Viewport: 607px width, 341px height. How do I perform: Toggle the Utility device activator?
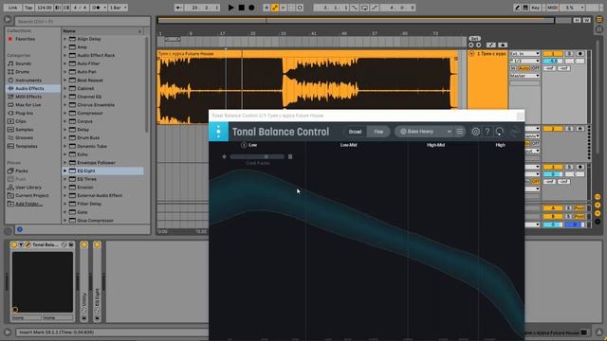point(84,244)
